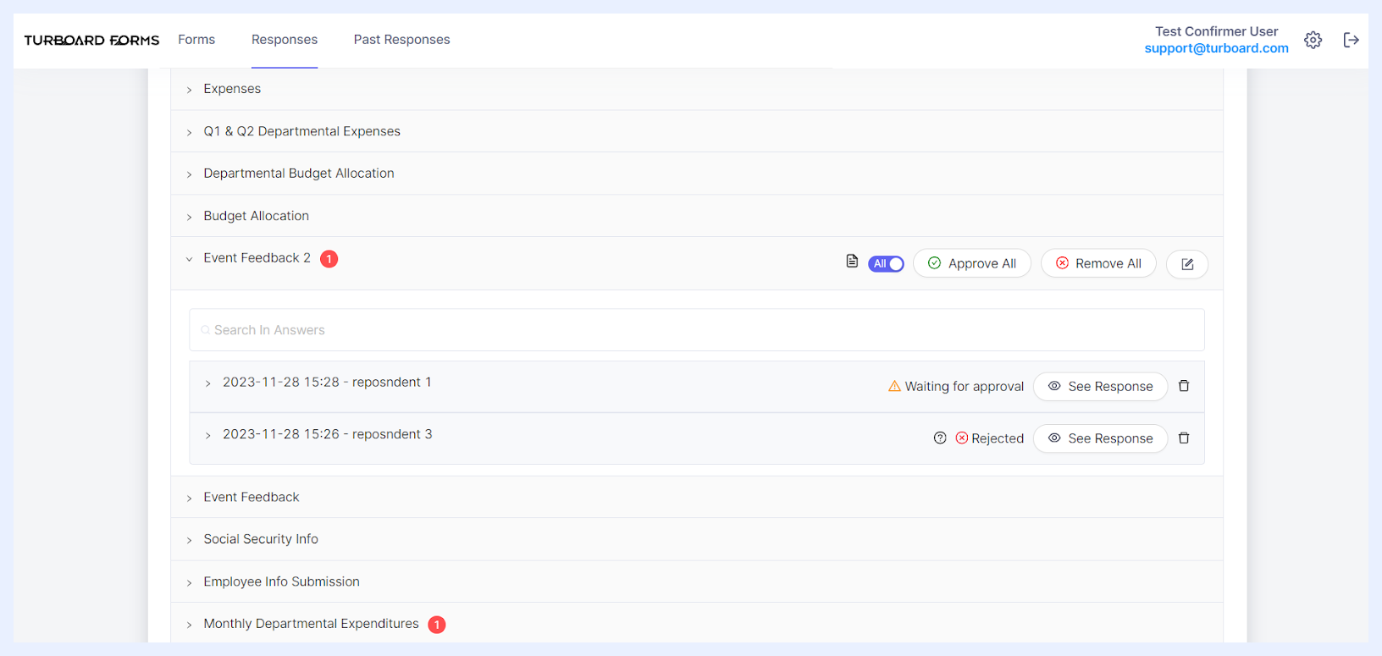Click the logout icon in header
This screenshot has width=1382, height=656.
point(1352,40)
